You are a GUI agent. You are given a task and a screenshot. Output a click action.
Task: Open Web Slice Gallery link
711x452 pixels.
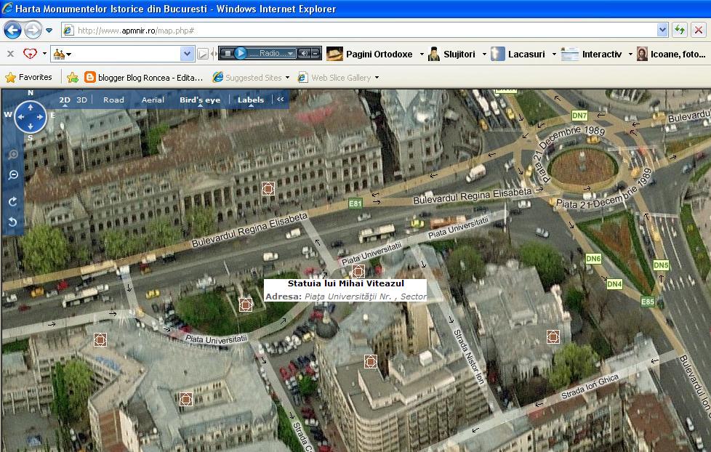click(334, 78)
